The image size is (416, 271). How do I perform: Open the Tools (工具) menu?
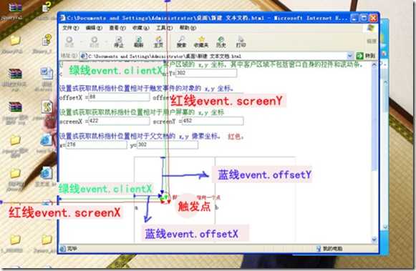[164, 28]
